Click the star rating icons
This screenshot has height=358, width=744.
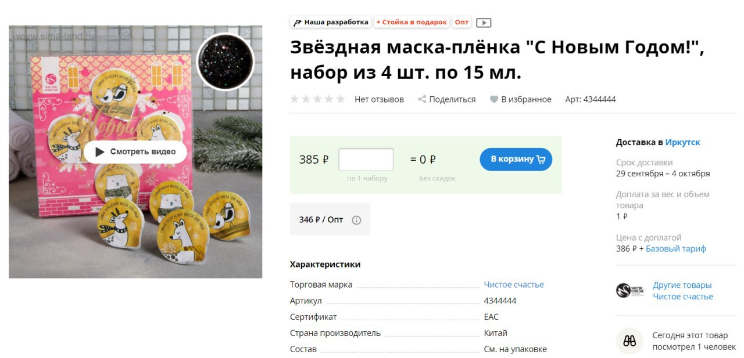click(x=318, y=99)
